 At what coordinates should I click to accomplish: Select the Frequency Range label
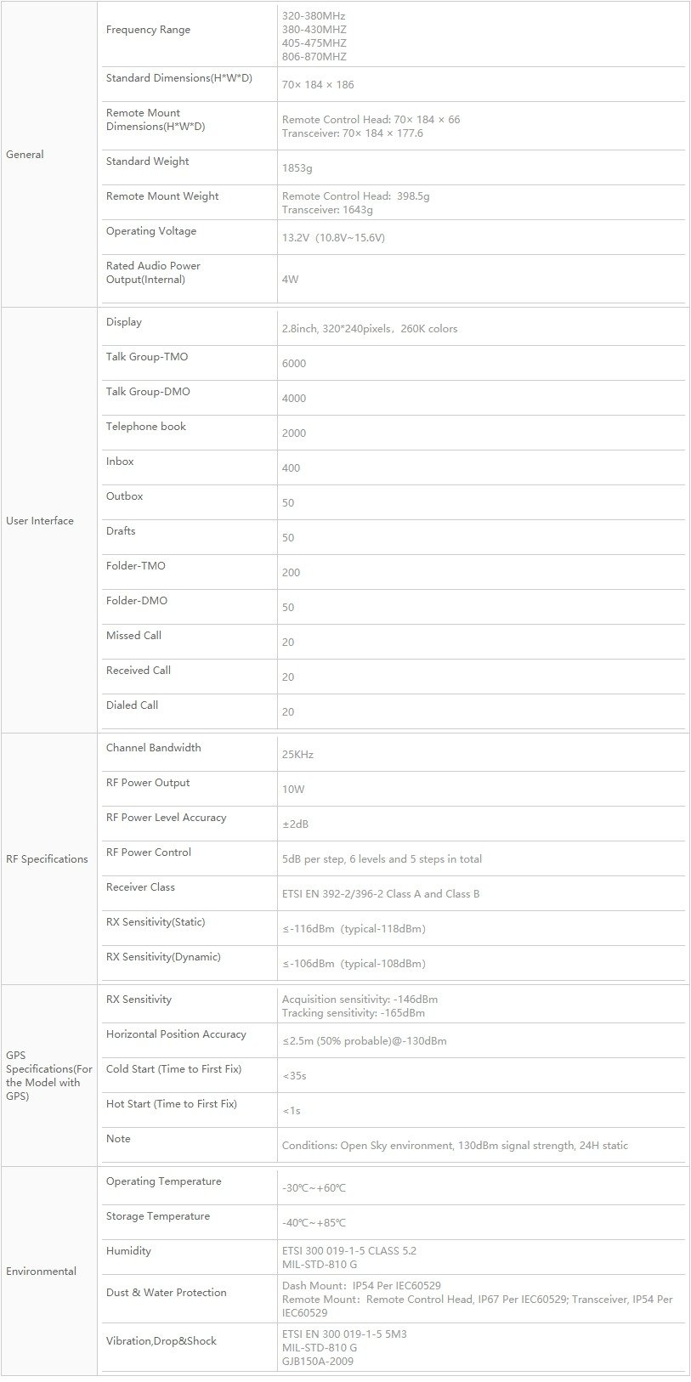click(x=148, y=30)
